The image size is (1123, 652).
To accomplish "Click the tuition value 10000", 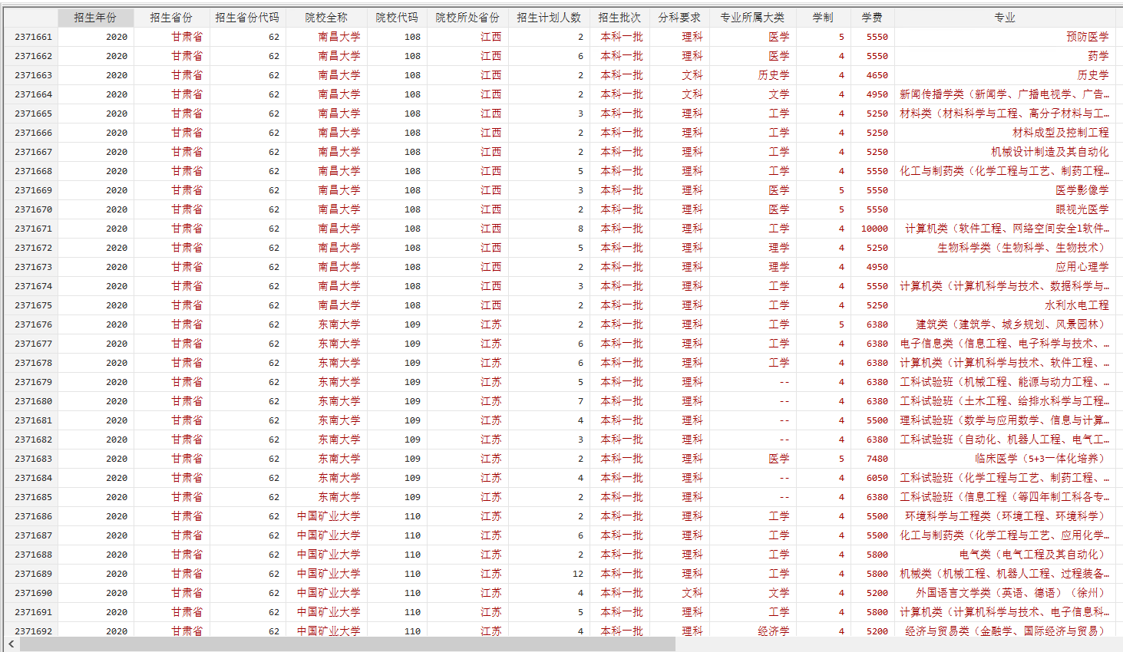I will [x=874, y=229].
